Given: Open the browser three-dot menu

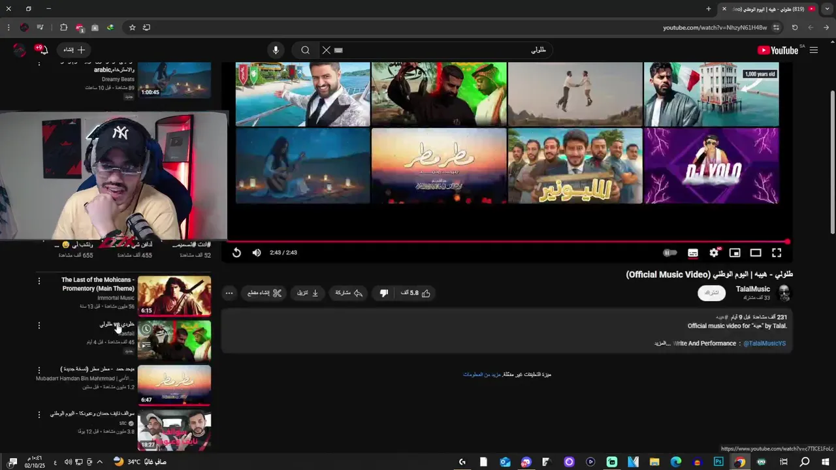Looking at the screenshot, I should pos(8,27).
